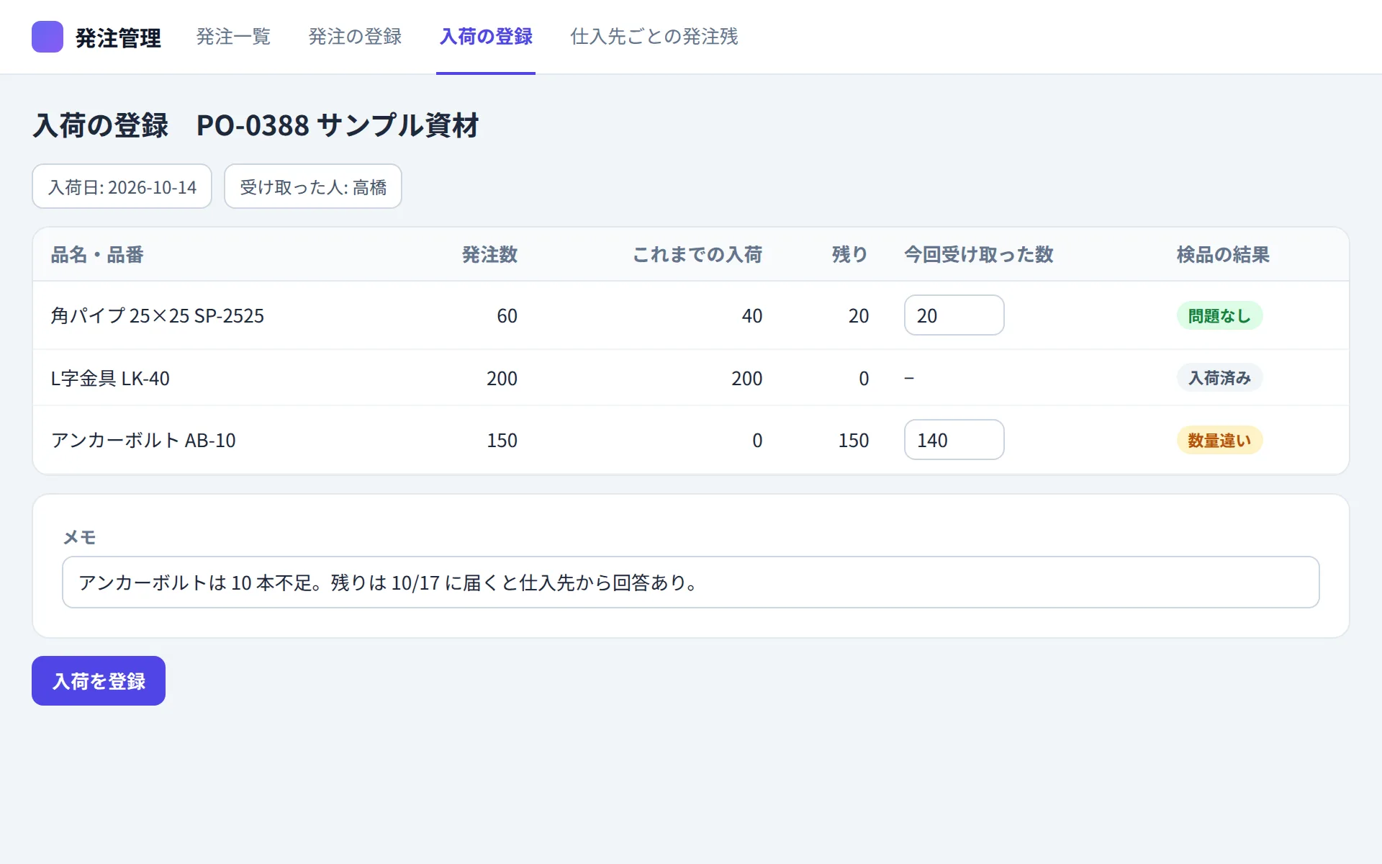Select the アンカーボルト AB-10 item name
The height and width of the screenshot is (864, 1382).
[143, 440]
